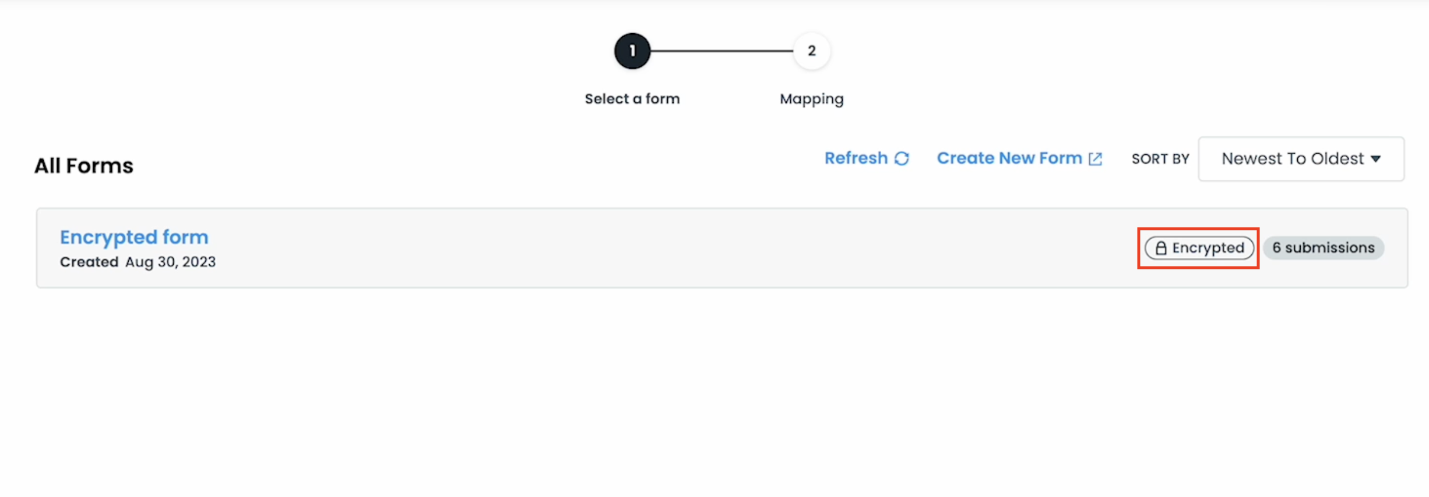Viewport: 1429px width, 497px height.
Task: Open the Newest To Oldest sort dropdown
Action: (x=1301, y=159)
